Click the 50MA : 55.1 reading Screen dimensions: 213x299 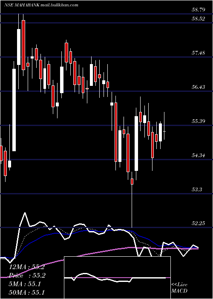pos(27,292)
